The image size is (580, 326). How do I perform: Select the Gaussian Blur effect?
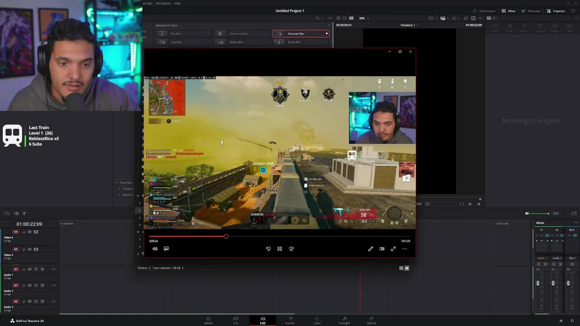click(301, 34)
